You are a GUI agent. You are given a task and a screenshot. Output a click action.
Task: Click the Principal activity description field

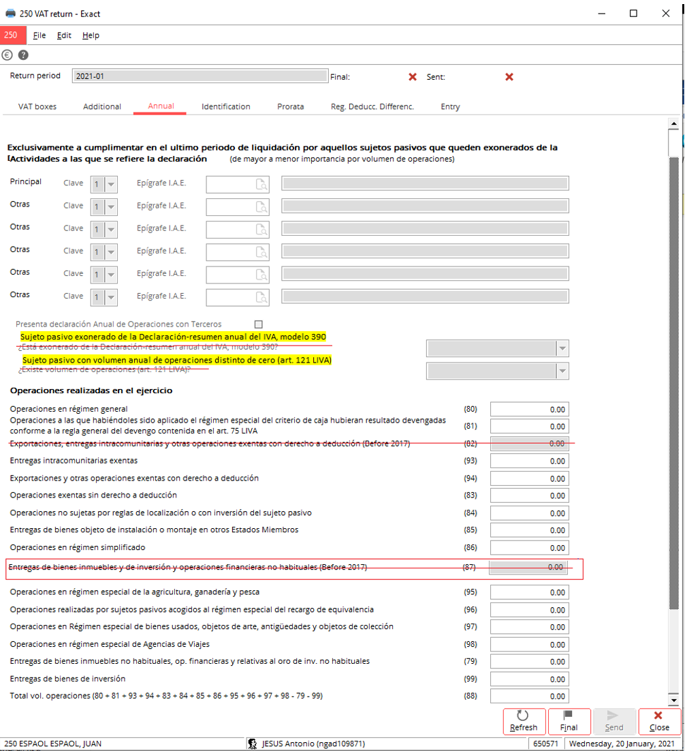425,183
